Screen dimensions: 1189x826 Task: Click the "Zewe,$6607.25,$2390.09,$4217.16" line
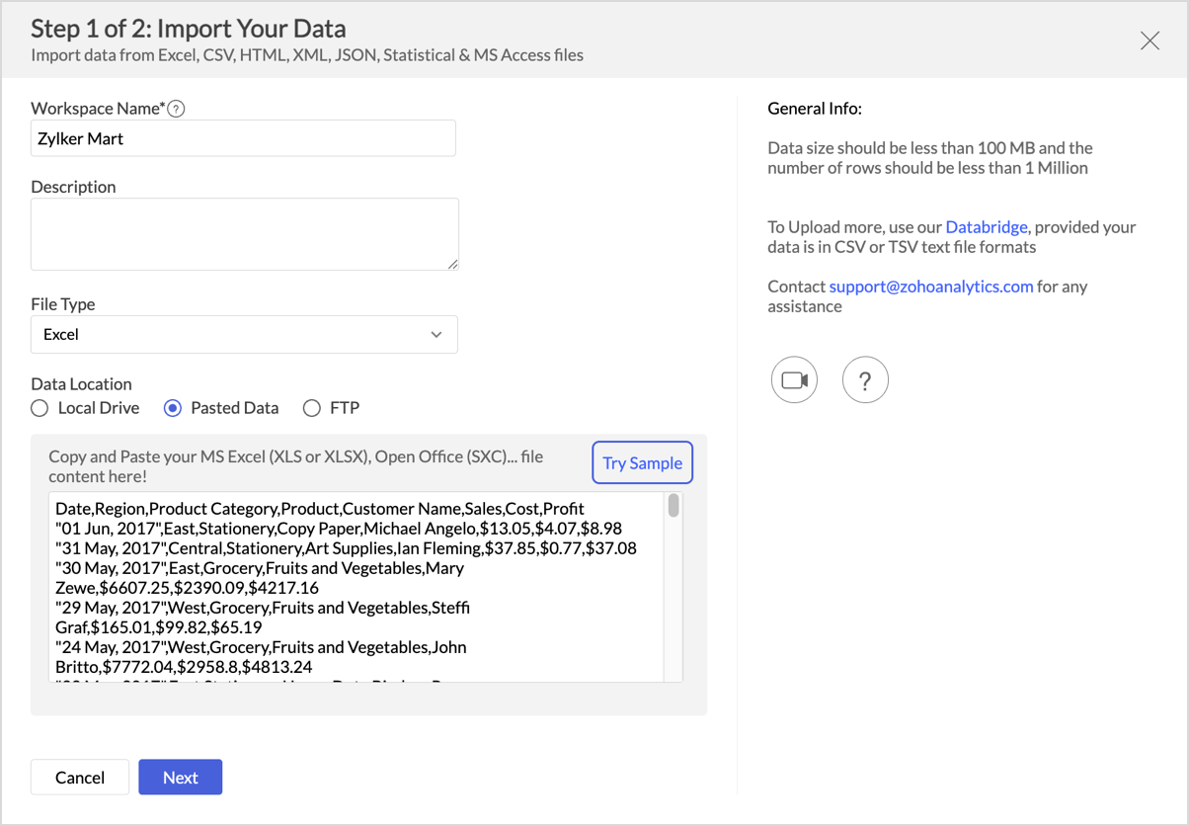pos(187,588)
